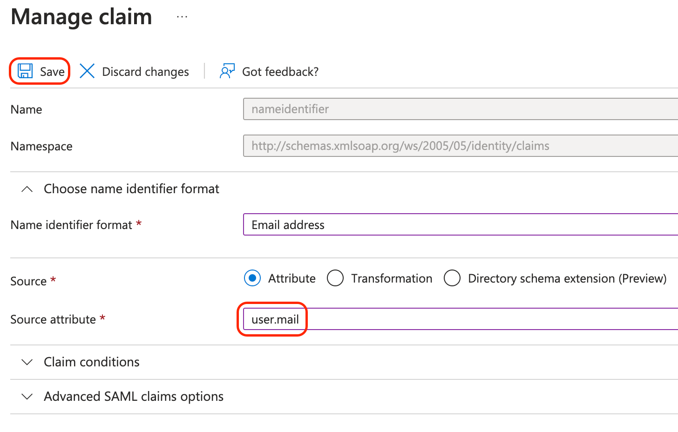Click the Choose name identifier format heading

[x=131, y=189]
